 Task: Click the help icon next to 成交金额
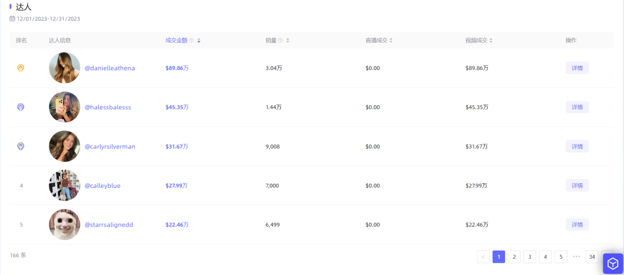pos(191,40)
